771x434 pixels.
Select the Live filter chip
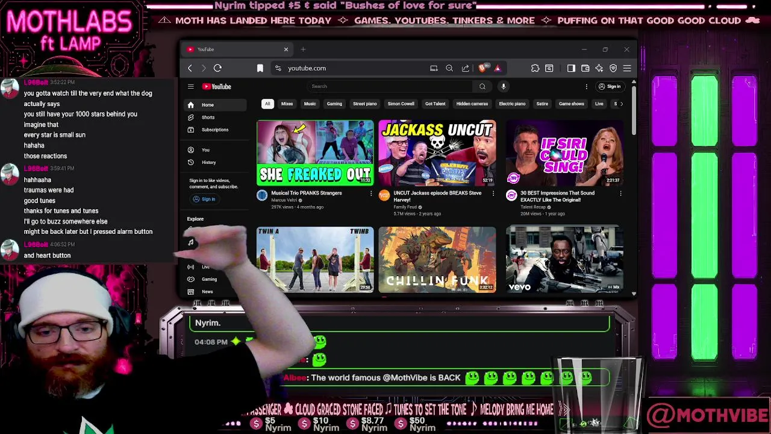click(599, 104)
